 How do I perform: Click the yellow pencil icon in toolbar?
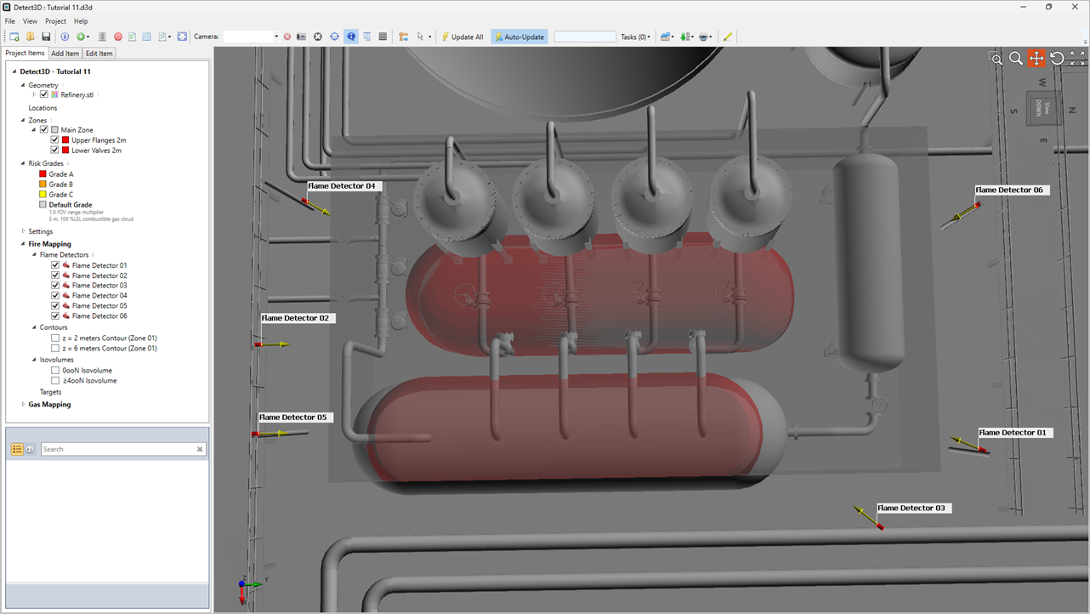pyautogui.click(x=727, y=37)
